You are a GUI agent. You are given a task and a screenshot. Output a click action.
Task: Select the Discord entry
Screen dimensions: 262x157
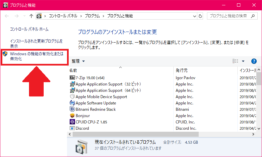82,128
